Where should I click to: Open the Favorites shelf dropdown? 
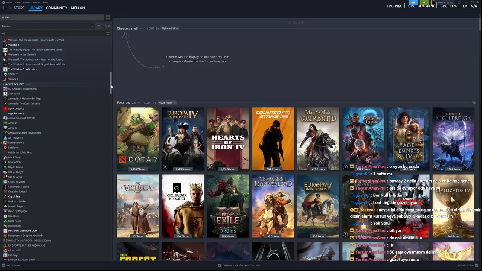tap(128, 102)
